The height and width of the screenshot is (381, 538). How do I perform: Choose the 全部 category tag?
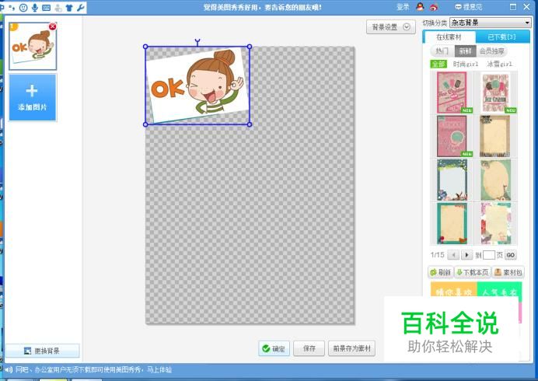(438, 64)
